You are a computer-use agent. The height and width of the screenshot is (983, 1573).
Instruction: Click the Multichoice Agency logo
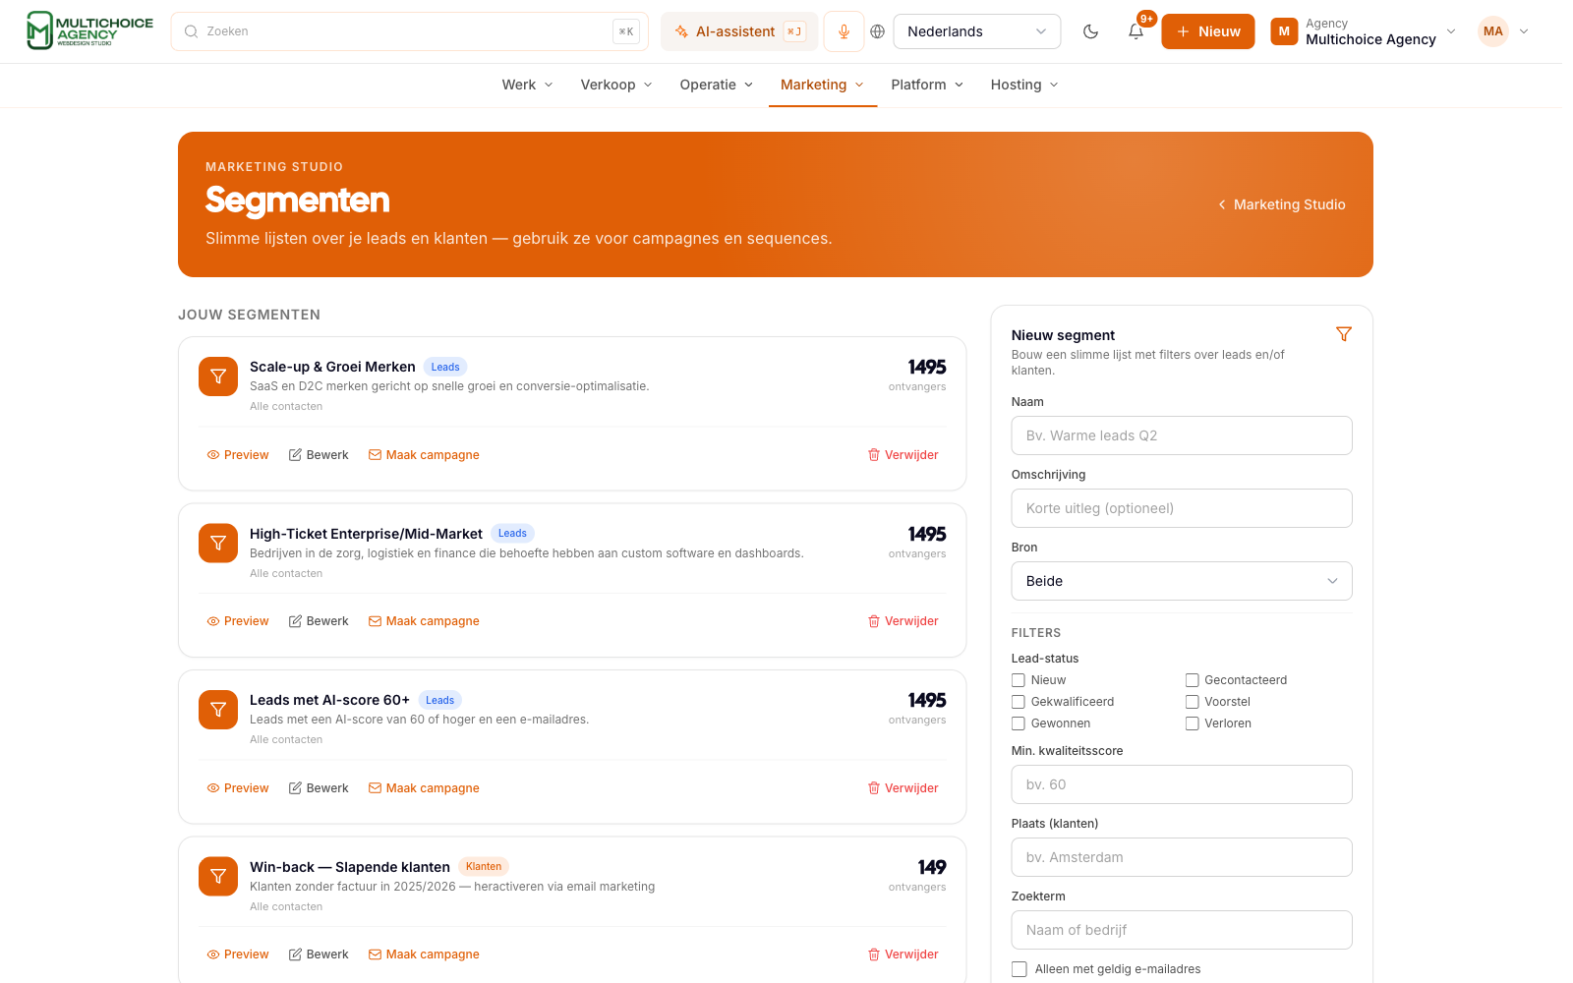click(x=89, y=30)
